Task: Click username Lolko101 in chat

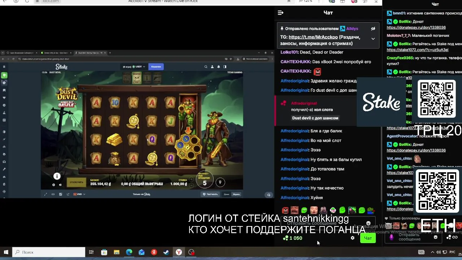Action: pos(289,52)
